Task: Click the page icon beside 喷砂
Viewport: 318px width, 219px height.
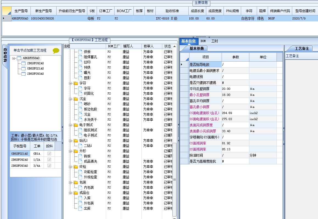Action: coord(80,104)
